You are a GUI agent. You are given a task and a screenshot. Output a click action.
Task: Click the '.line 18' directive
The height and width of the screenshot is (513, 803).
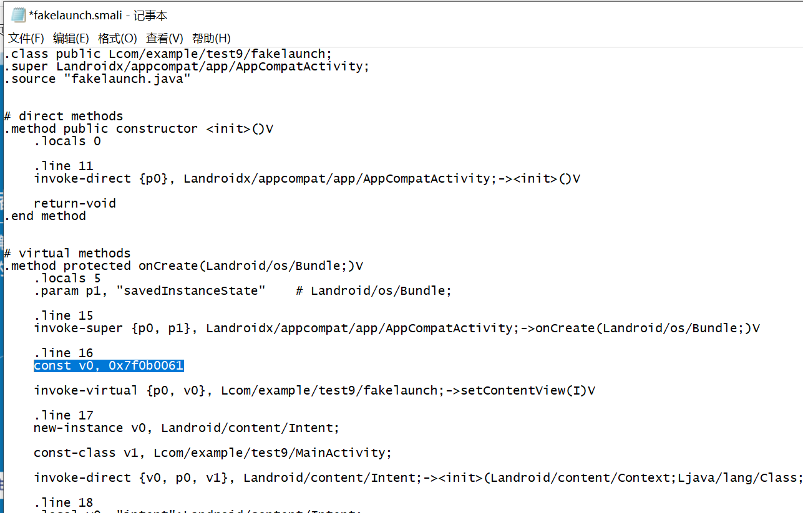64,502
